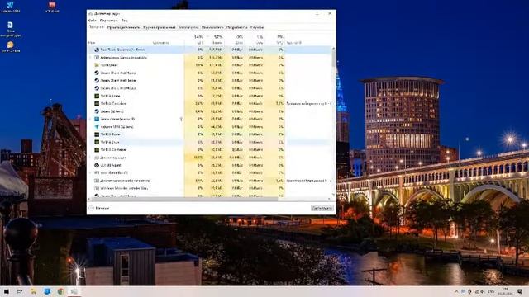This screenshot has height=297, width=529.
Task: Select the Процессы tab
Action: pos(97,27)
